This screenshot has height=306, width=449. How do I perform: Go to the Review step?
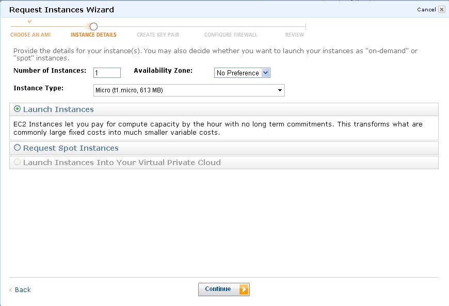tap(295, 35)
